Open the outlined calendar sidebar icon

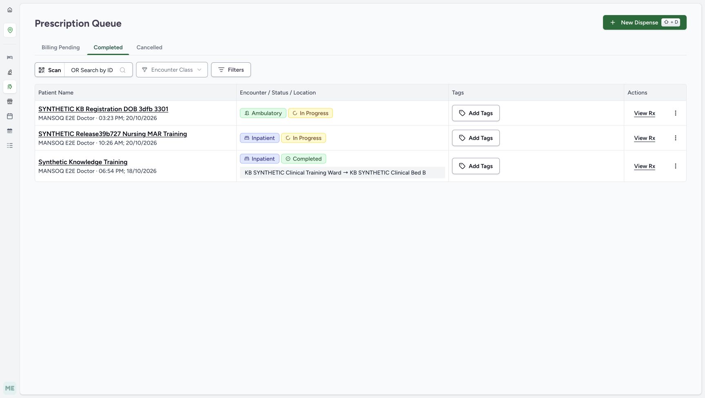pyautogui.click(x=10, y=116)
